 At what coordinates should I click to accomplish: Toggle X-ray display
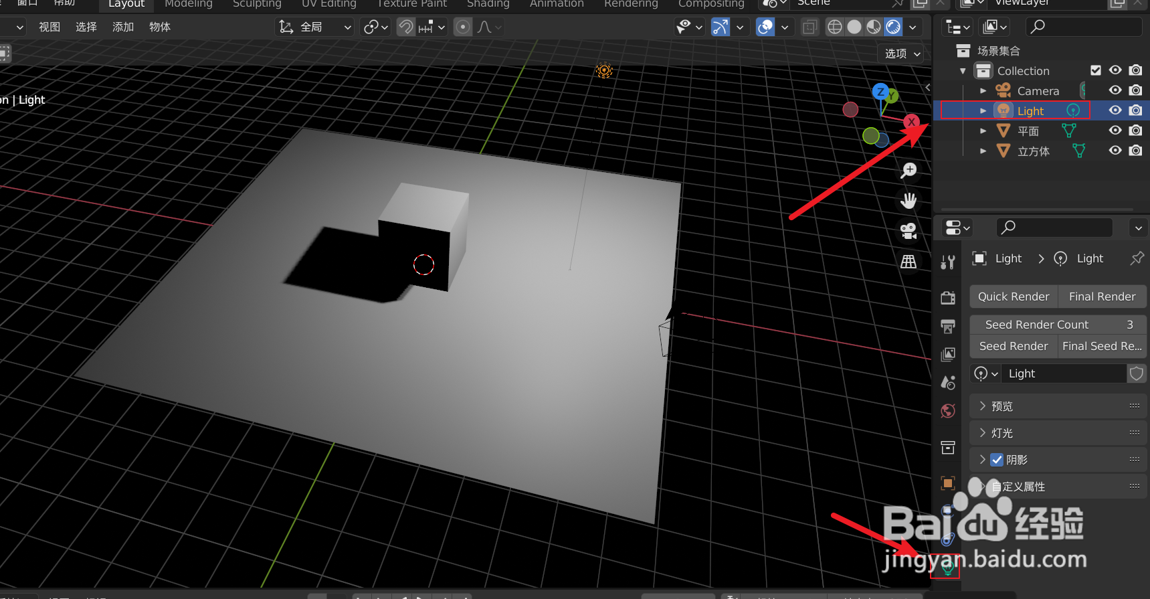click(809, 27)
